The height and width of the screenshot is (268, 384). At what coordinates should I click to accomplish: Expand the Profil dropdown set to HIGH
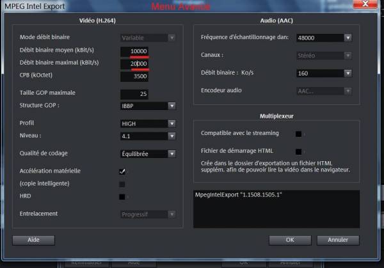point(148,123)
